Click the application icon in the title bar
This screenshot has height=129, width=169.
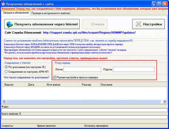click(3, 4)
